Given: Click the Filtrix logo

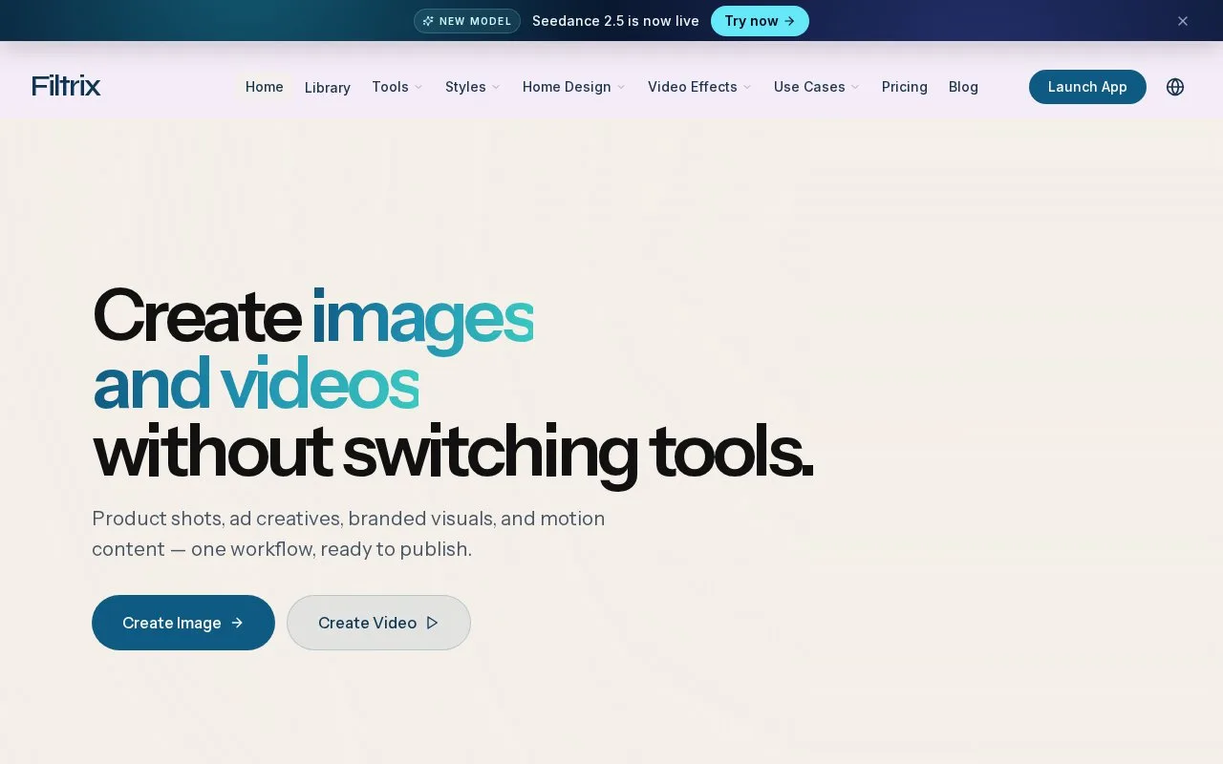Looking at the screenshot, I should pos(66,86).
